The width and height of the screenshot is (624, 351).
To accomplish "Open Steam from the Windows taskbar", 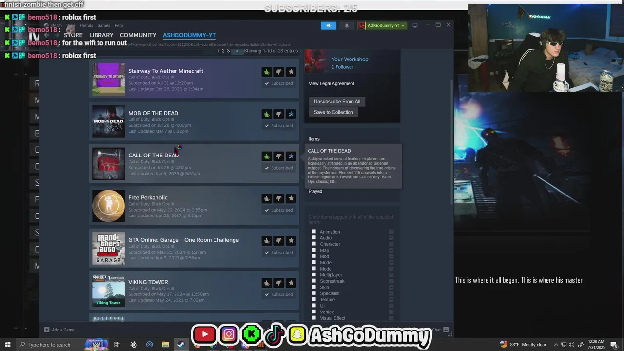I will [180, 345].
